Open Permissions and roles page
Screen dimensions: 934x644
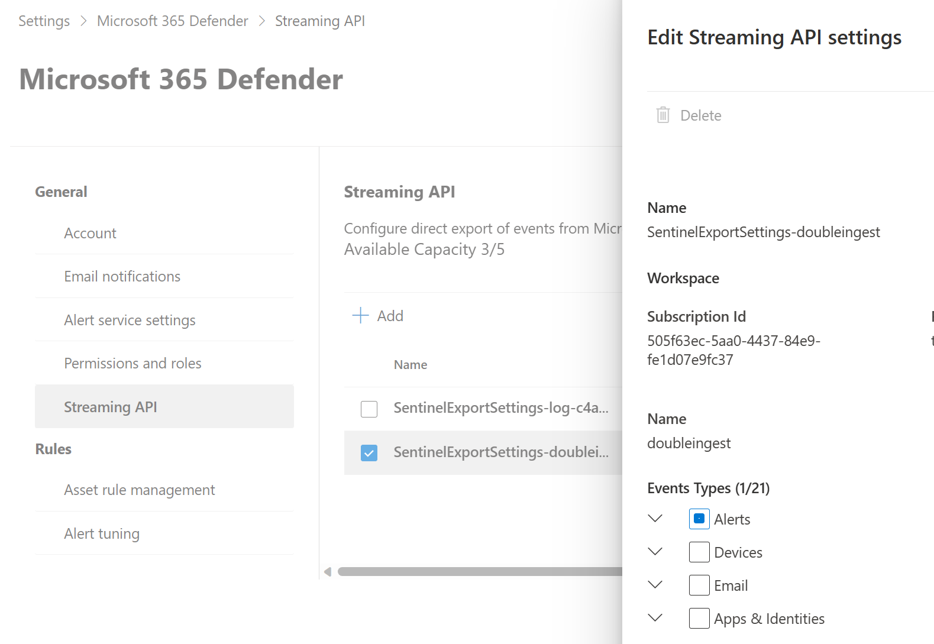click(164, 363)
